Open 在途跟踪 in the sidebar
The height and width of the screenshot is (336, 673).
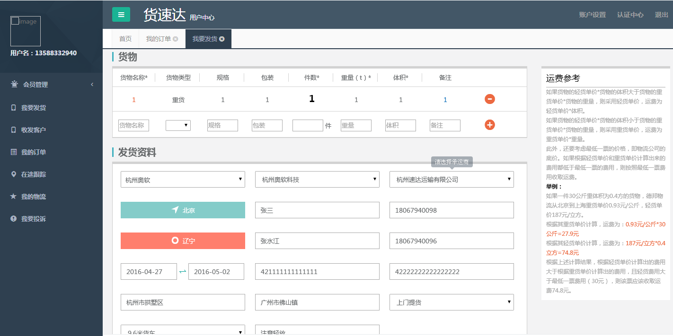point(33,174)
